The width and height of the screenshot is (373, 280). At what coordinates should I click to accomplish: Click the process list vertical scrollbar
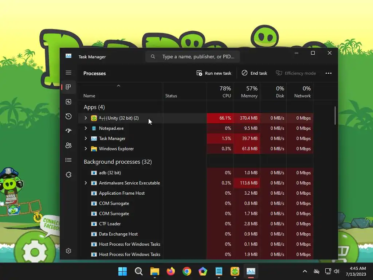pos(335,116)
